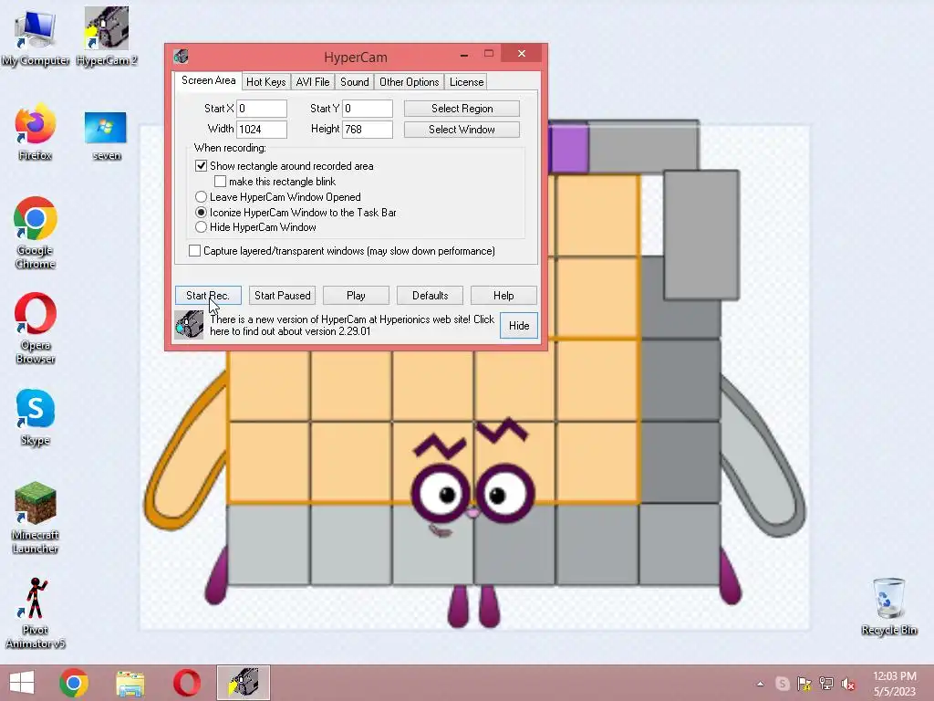Open the taskbar clock and date

[894, 684]
